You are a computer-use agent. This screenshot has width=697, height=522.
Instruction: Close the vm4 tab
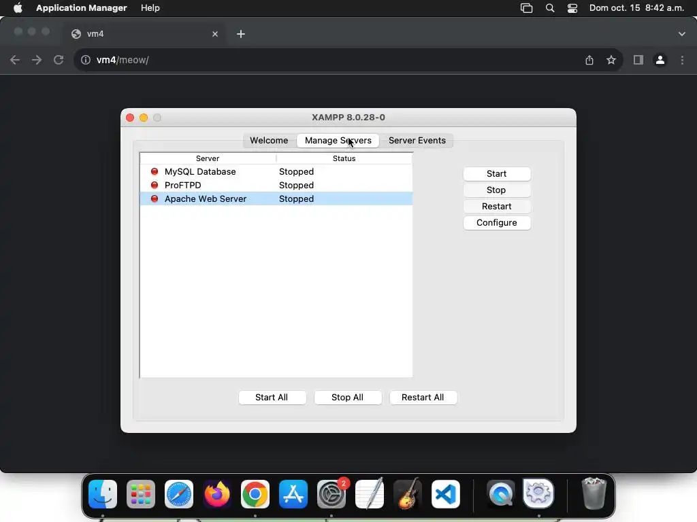click(x=215, y=34)
